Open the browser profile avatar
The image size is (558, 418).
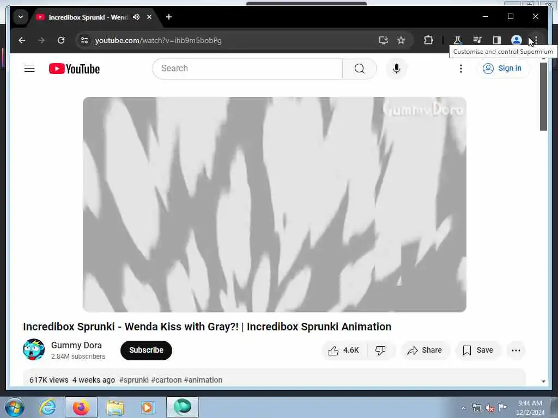pyautogui.click(x=517, y=40)
